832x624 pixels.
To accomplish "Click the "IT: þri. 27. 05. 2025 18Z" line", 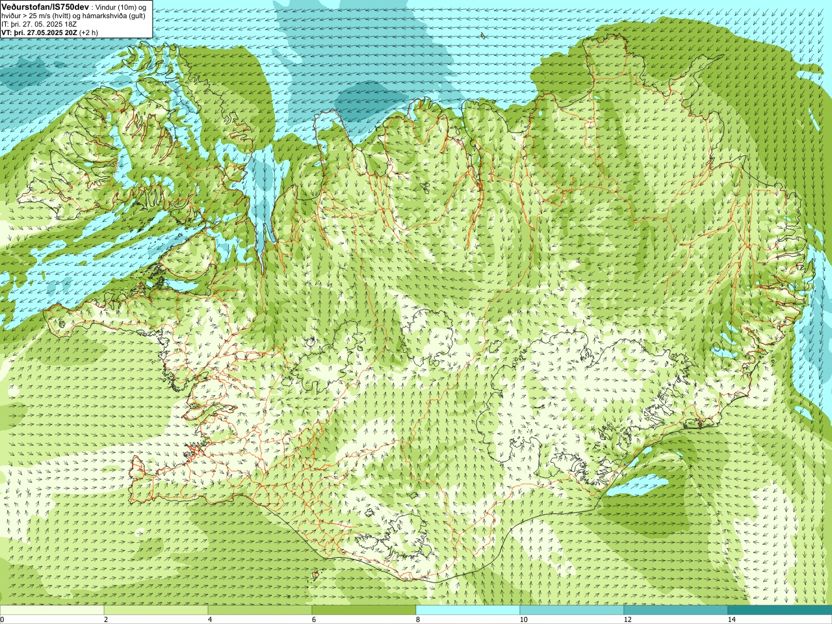I will pos(39,24).
